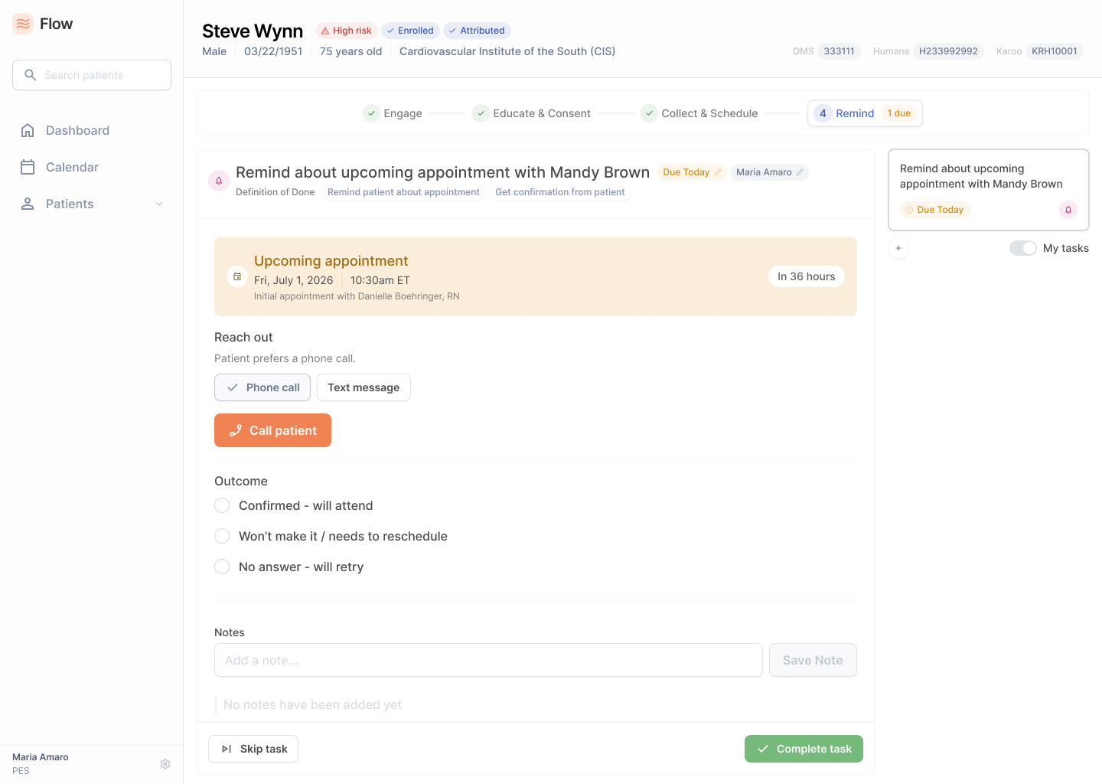Click the pink bell icon beside task title
The width and height of the screenshot is (1102, 784).
[219, 181]
